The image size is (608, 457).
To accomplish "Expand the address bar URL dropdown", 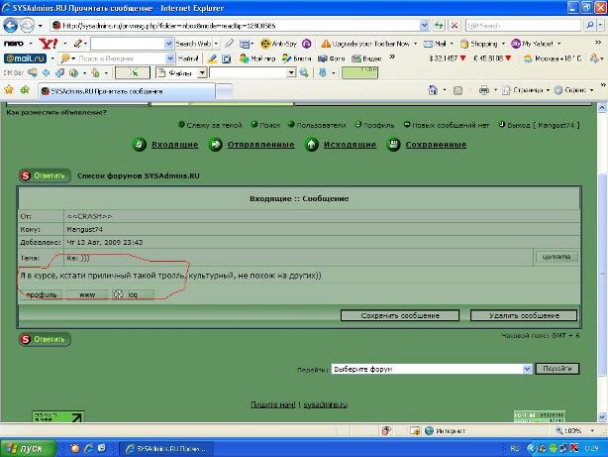I will (x=424, y=26).
